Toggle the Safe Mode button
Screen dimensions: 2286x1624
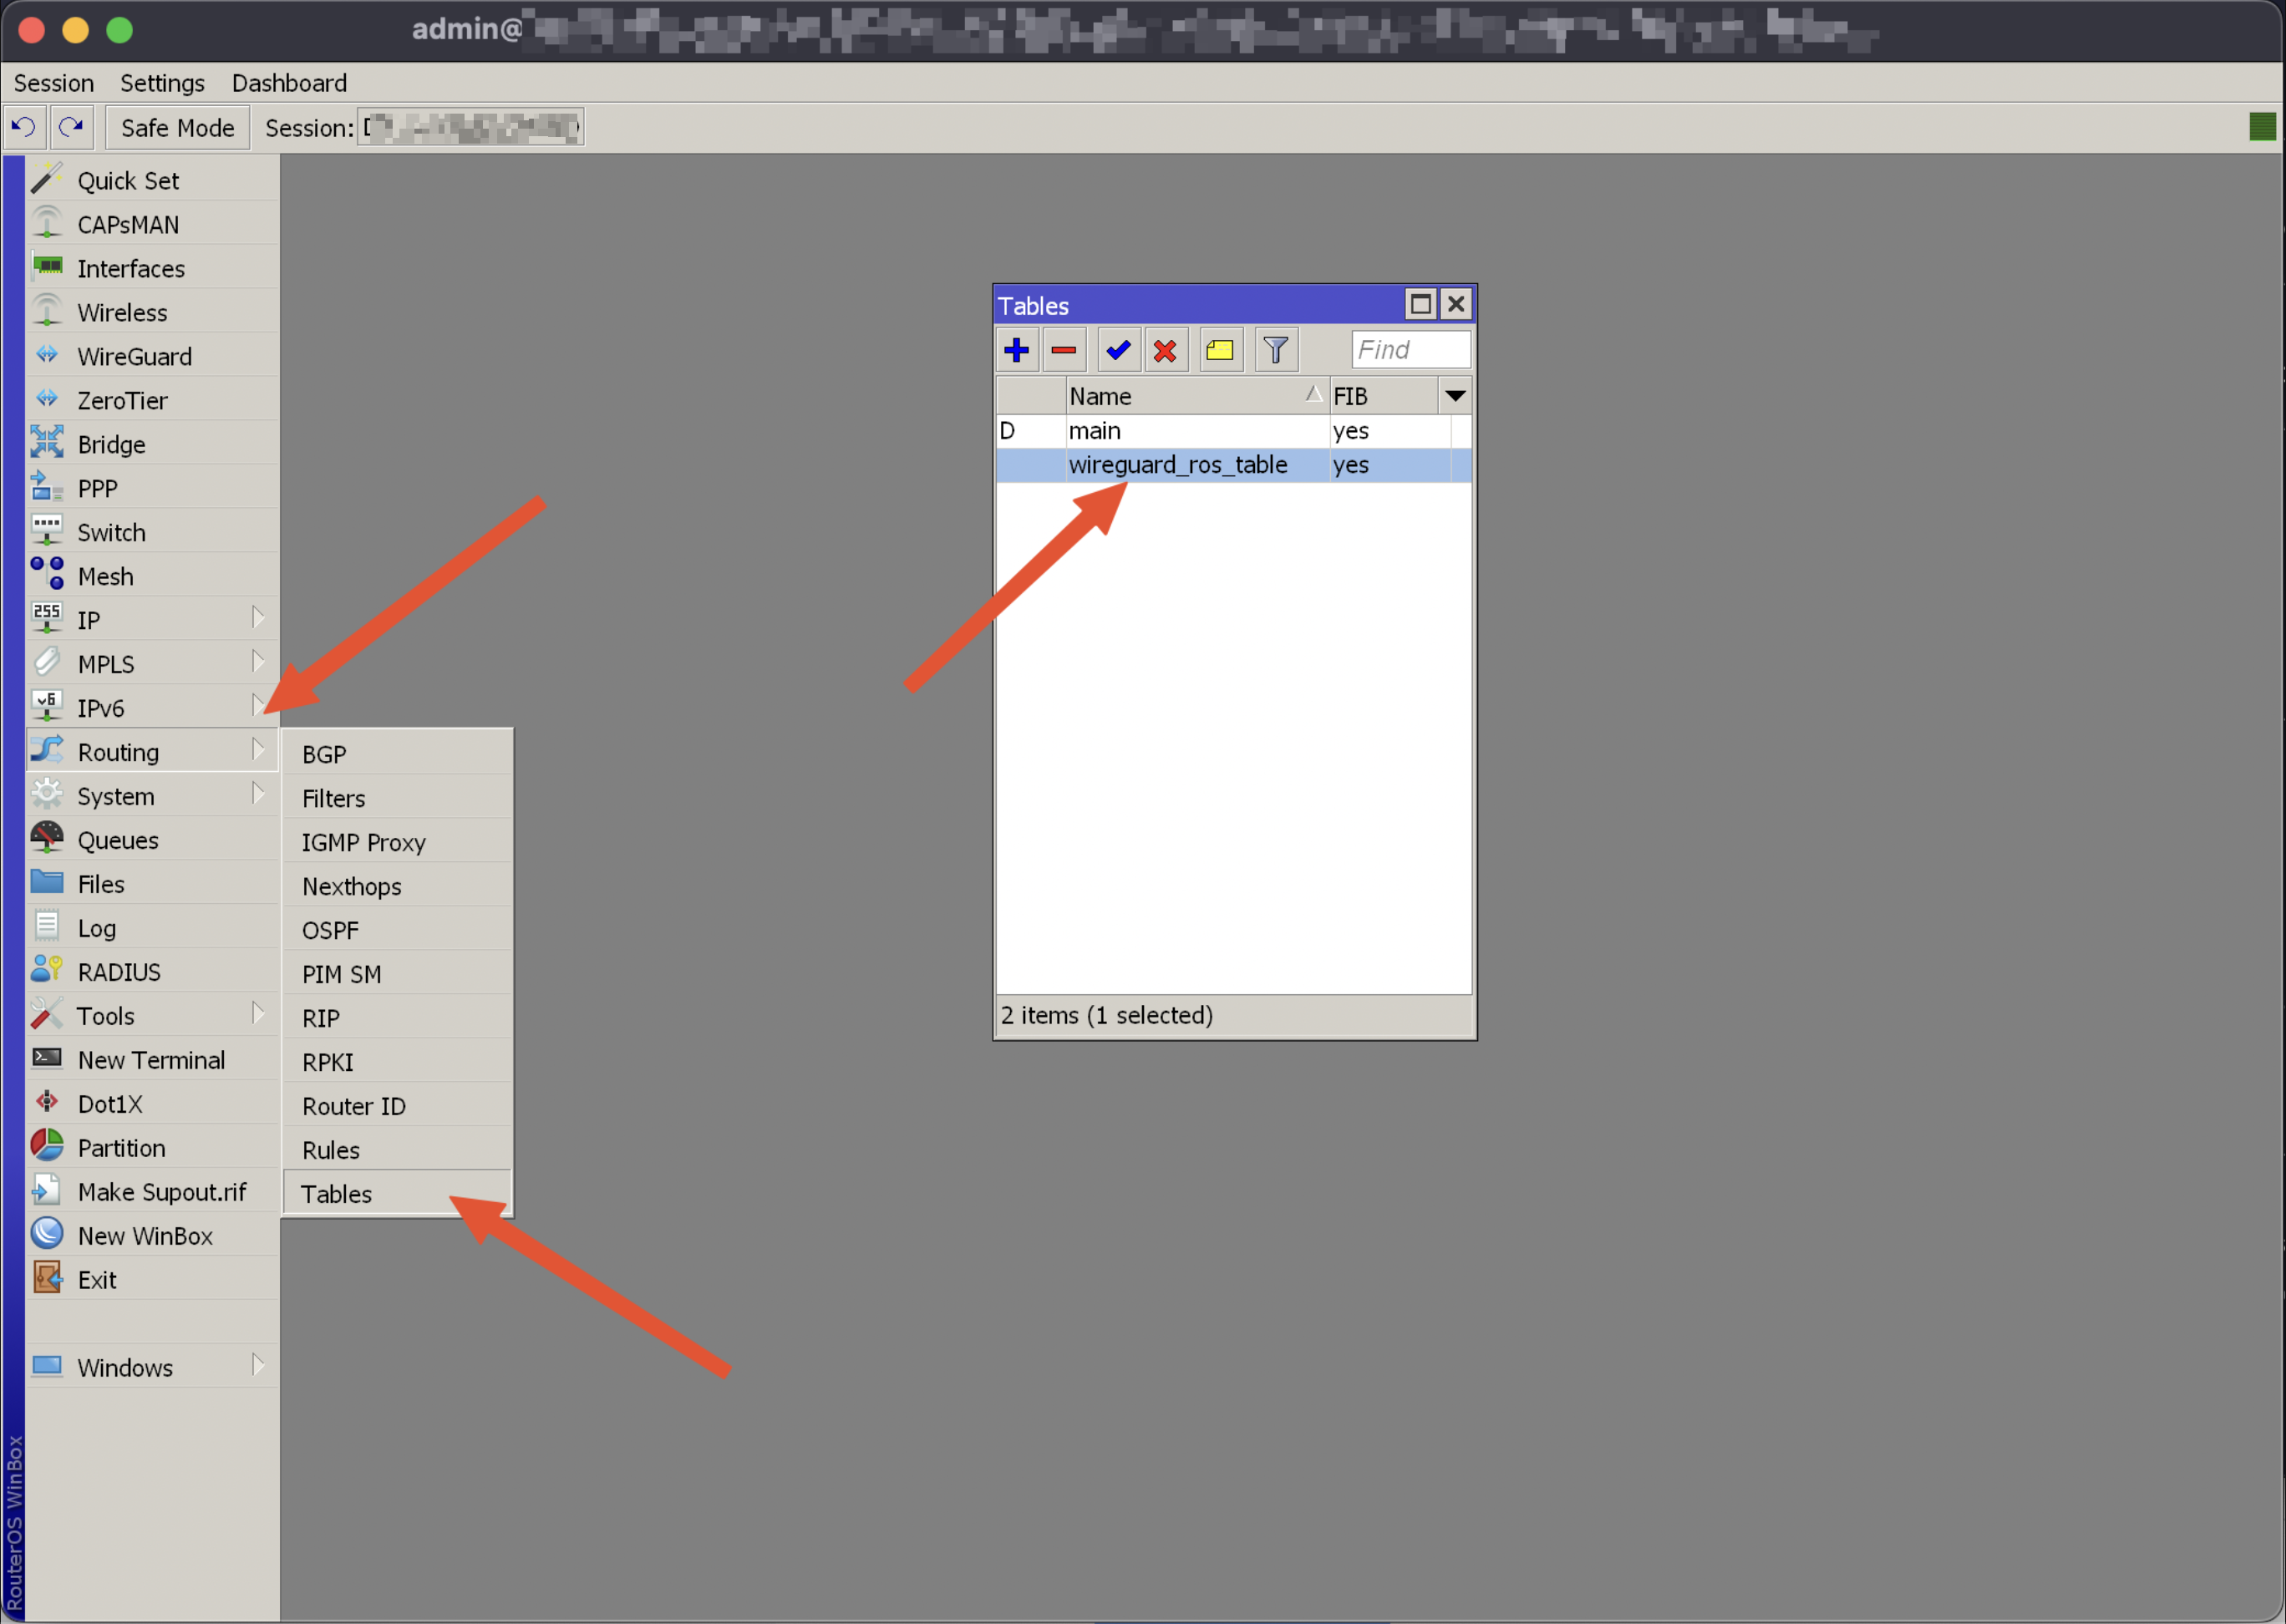(x=177, y=128)
